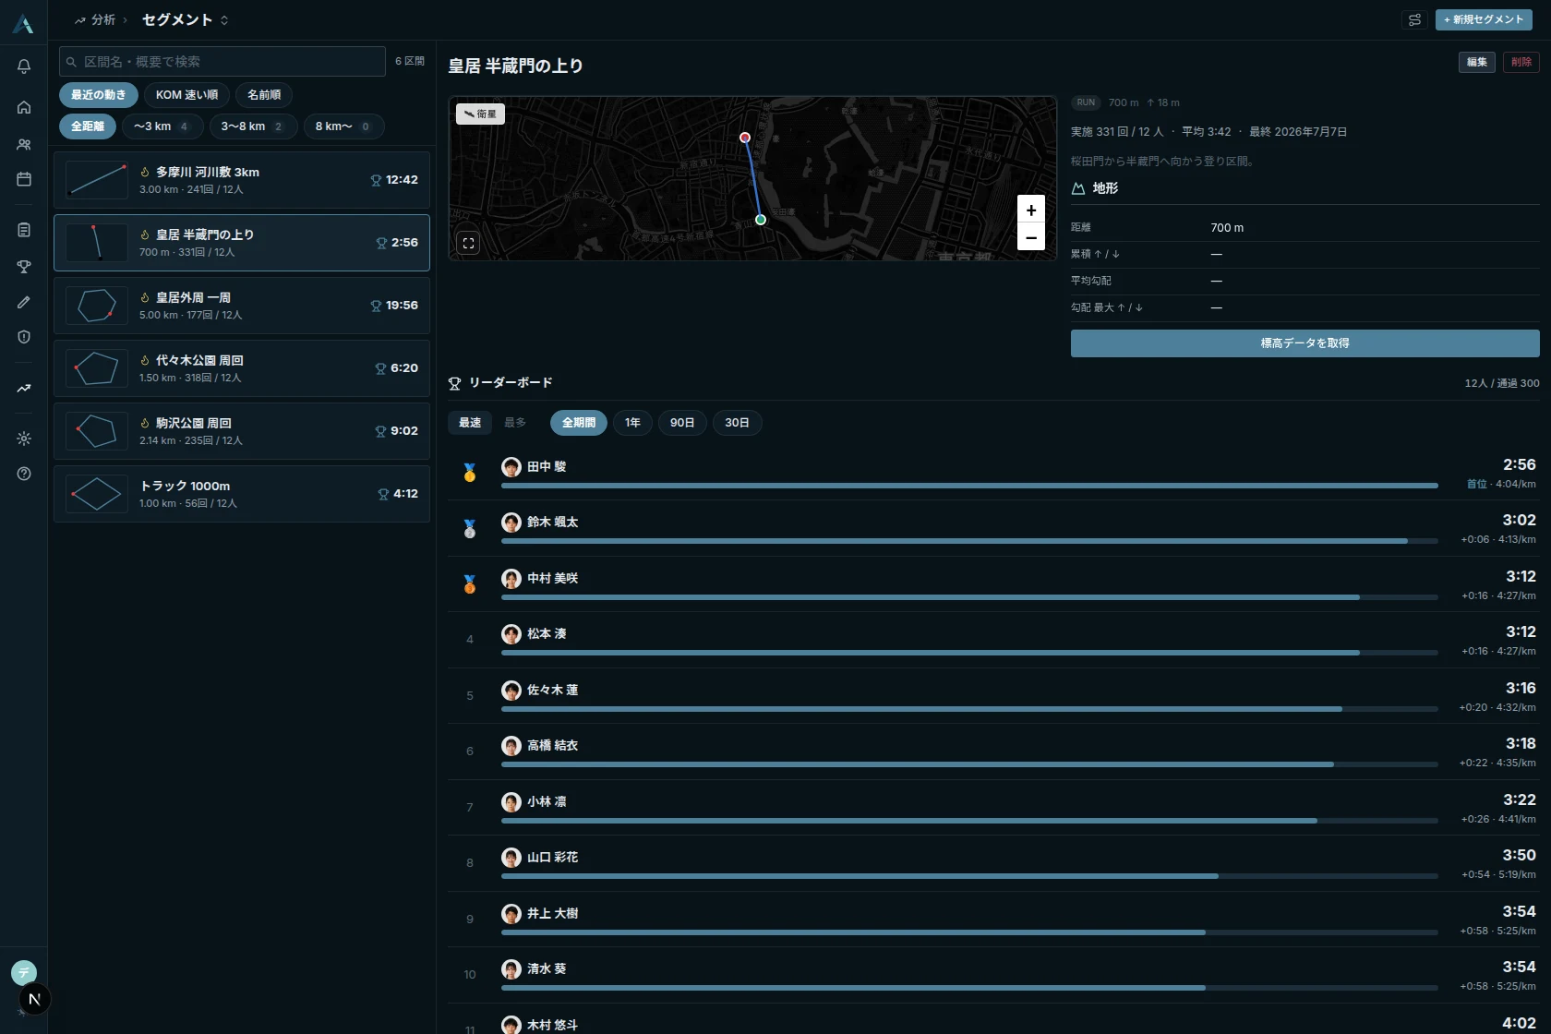The width and height of the screenshot is (1551, 1034).
Task: Toggle satellite map view 衛星
Action: tap(480, 114)
